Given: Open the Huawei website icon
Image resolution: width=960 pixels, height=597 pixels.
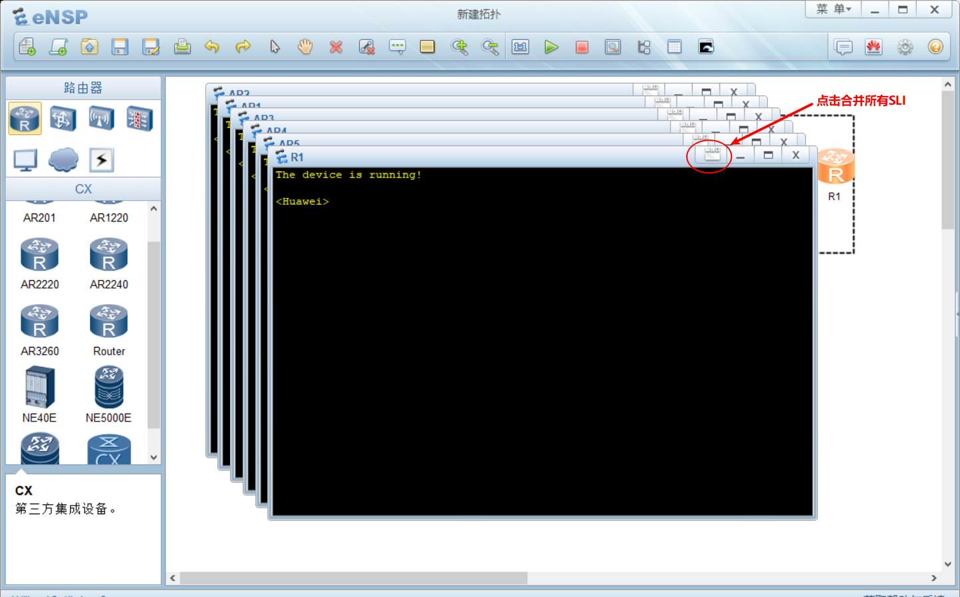Looking at the screenshot, I should (874, 47).
